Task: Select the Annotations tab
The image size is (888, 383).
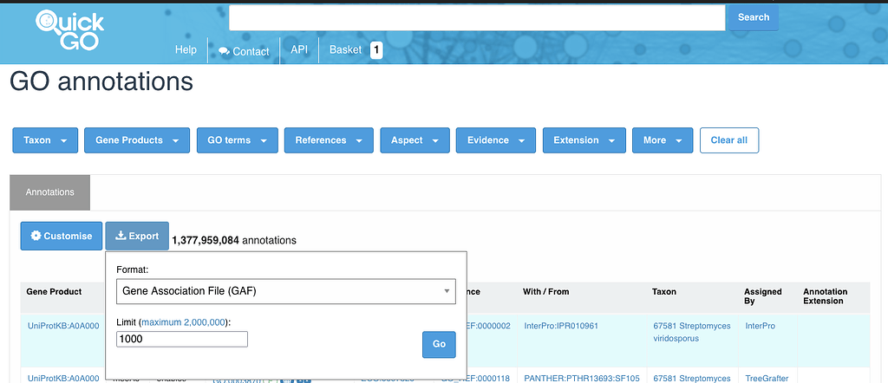Action: 49,192
